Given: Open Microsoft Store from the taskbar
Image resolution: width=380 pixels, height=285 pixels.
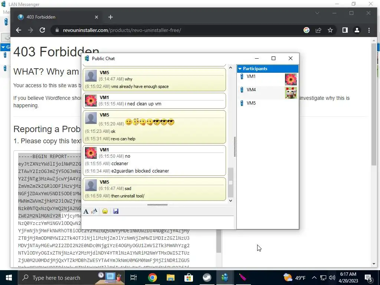Looking at the screenshot, I should [x=189, y=278].
